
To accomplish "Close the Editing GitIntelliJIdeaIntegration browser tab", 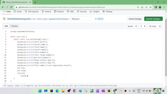I will point(30,2).
